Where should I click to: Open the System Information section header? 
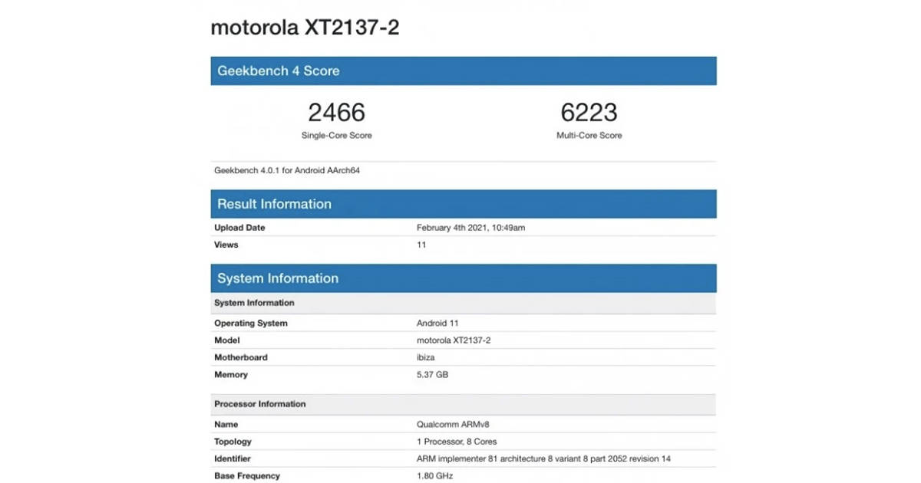277,278
